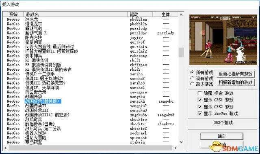Toggle the 显示 CPS1 游戏 checkbox

pos(200,100)
